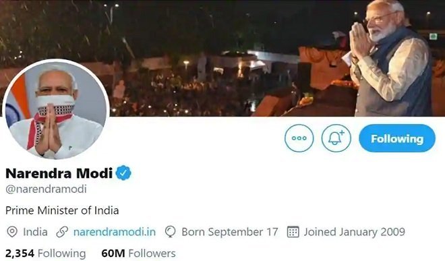
Task: Click the birthday balloon icon
Action: tap(171, 232)
